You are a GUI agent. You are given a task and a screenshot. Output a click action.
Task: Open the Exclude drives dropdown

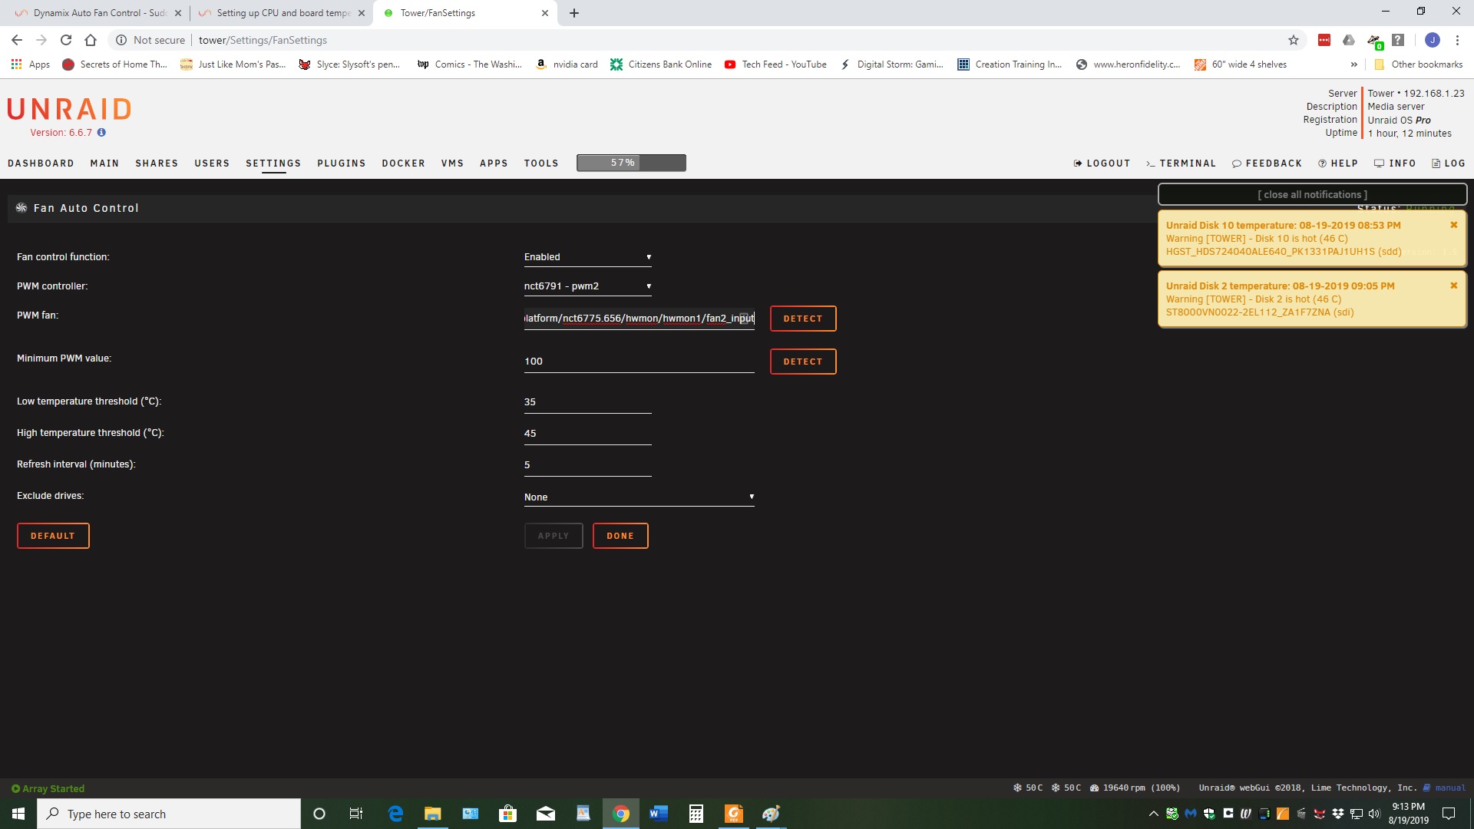pos(639,497)
